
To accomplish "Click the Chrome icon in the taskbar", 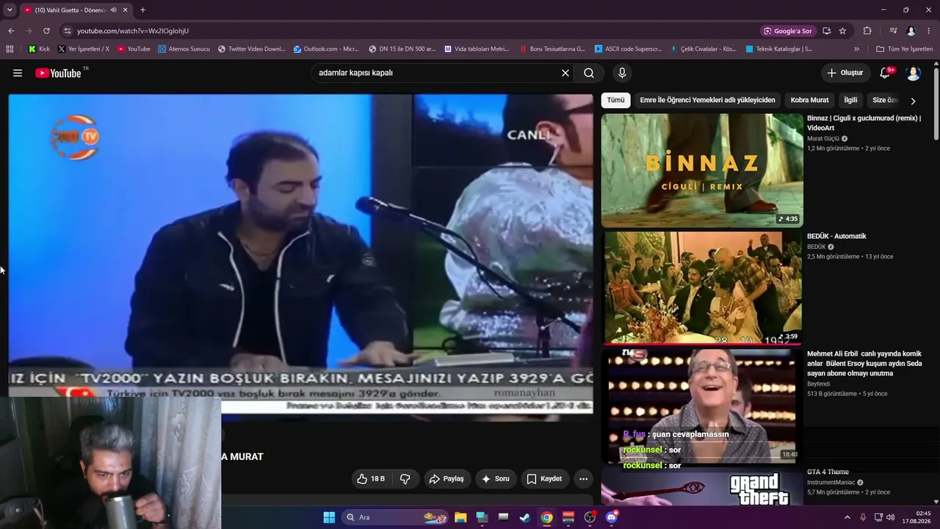I will (547, 517).
